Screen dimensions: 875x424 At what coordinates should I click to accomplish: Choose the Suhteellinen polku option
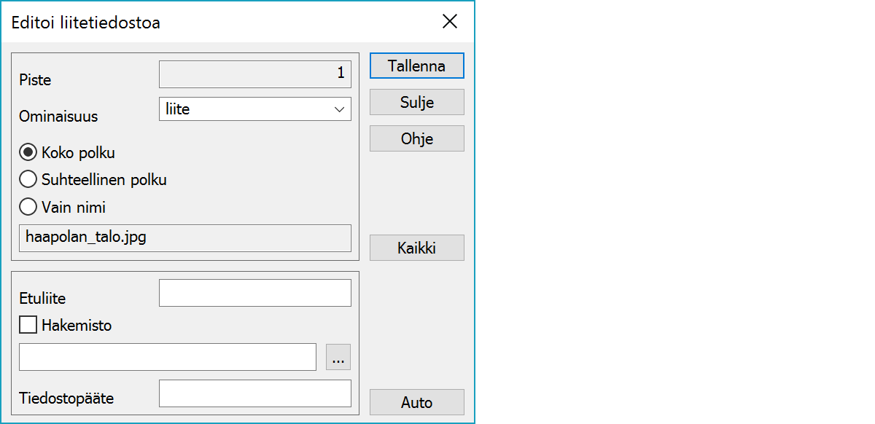tap(28, 179)
